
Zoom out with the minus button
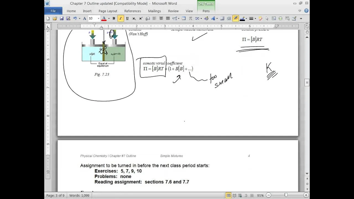[x=269, y=195]
